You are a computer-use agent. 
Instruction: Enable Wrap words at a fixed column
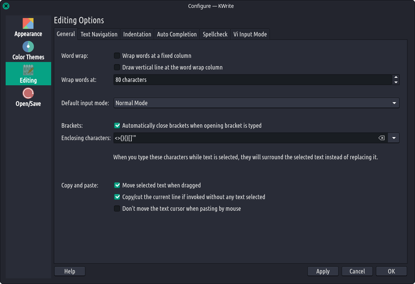pos(117,56)
